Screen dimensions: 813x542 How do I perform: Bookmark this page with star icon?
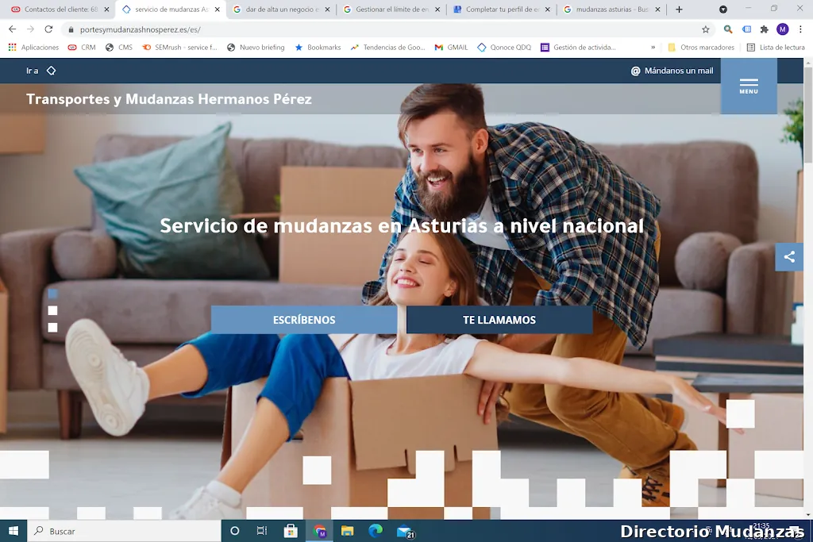tap(705, 29)
